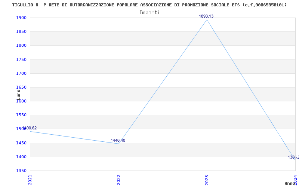299x187 pixels.
Task: Click the 1400 y-axis tick label
Action: [21, 157]
